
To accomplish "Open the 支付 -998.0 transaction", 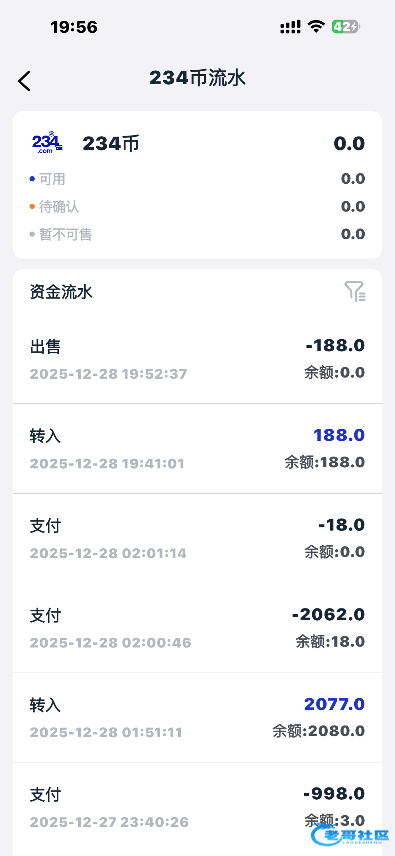I will [x=197, y=807].
